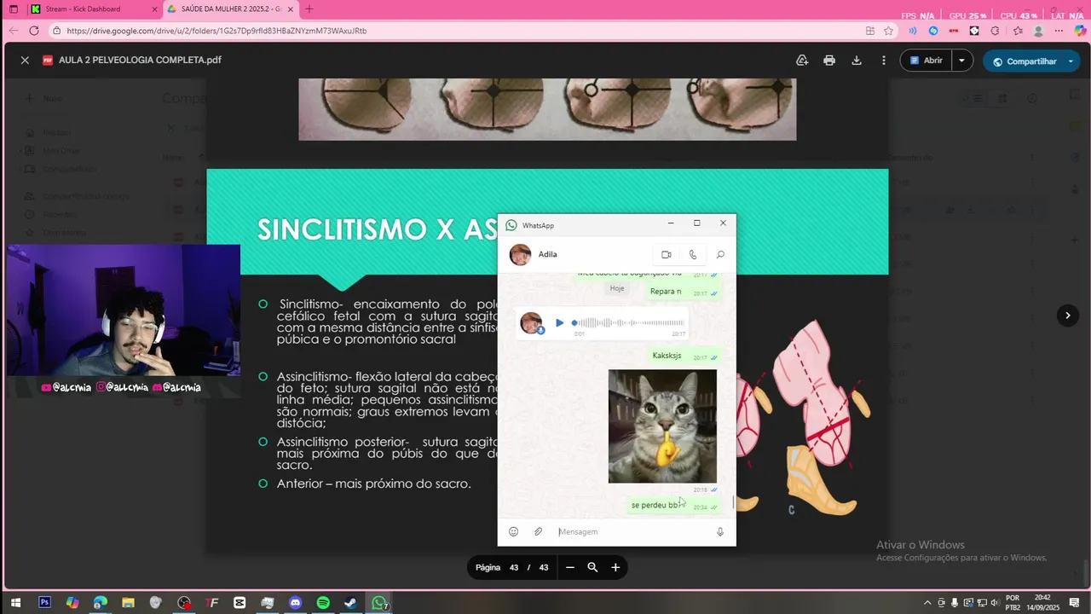Open Photoshop from the taskbar
Viewport: 1091px width, 614px height.
click(44, 603)
